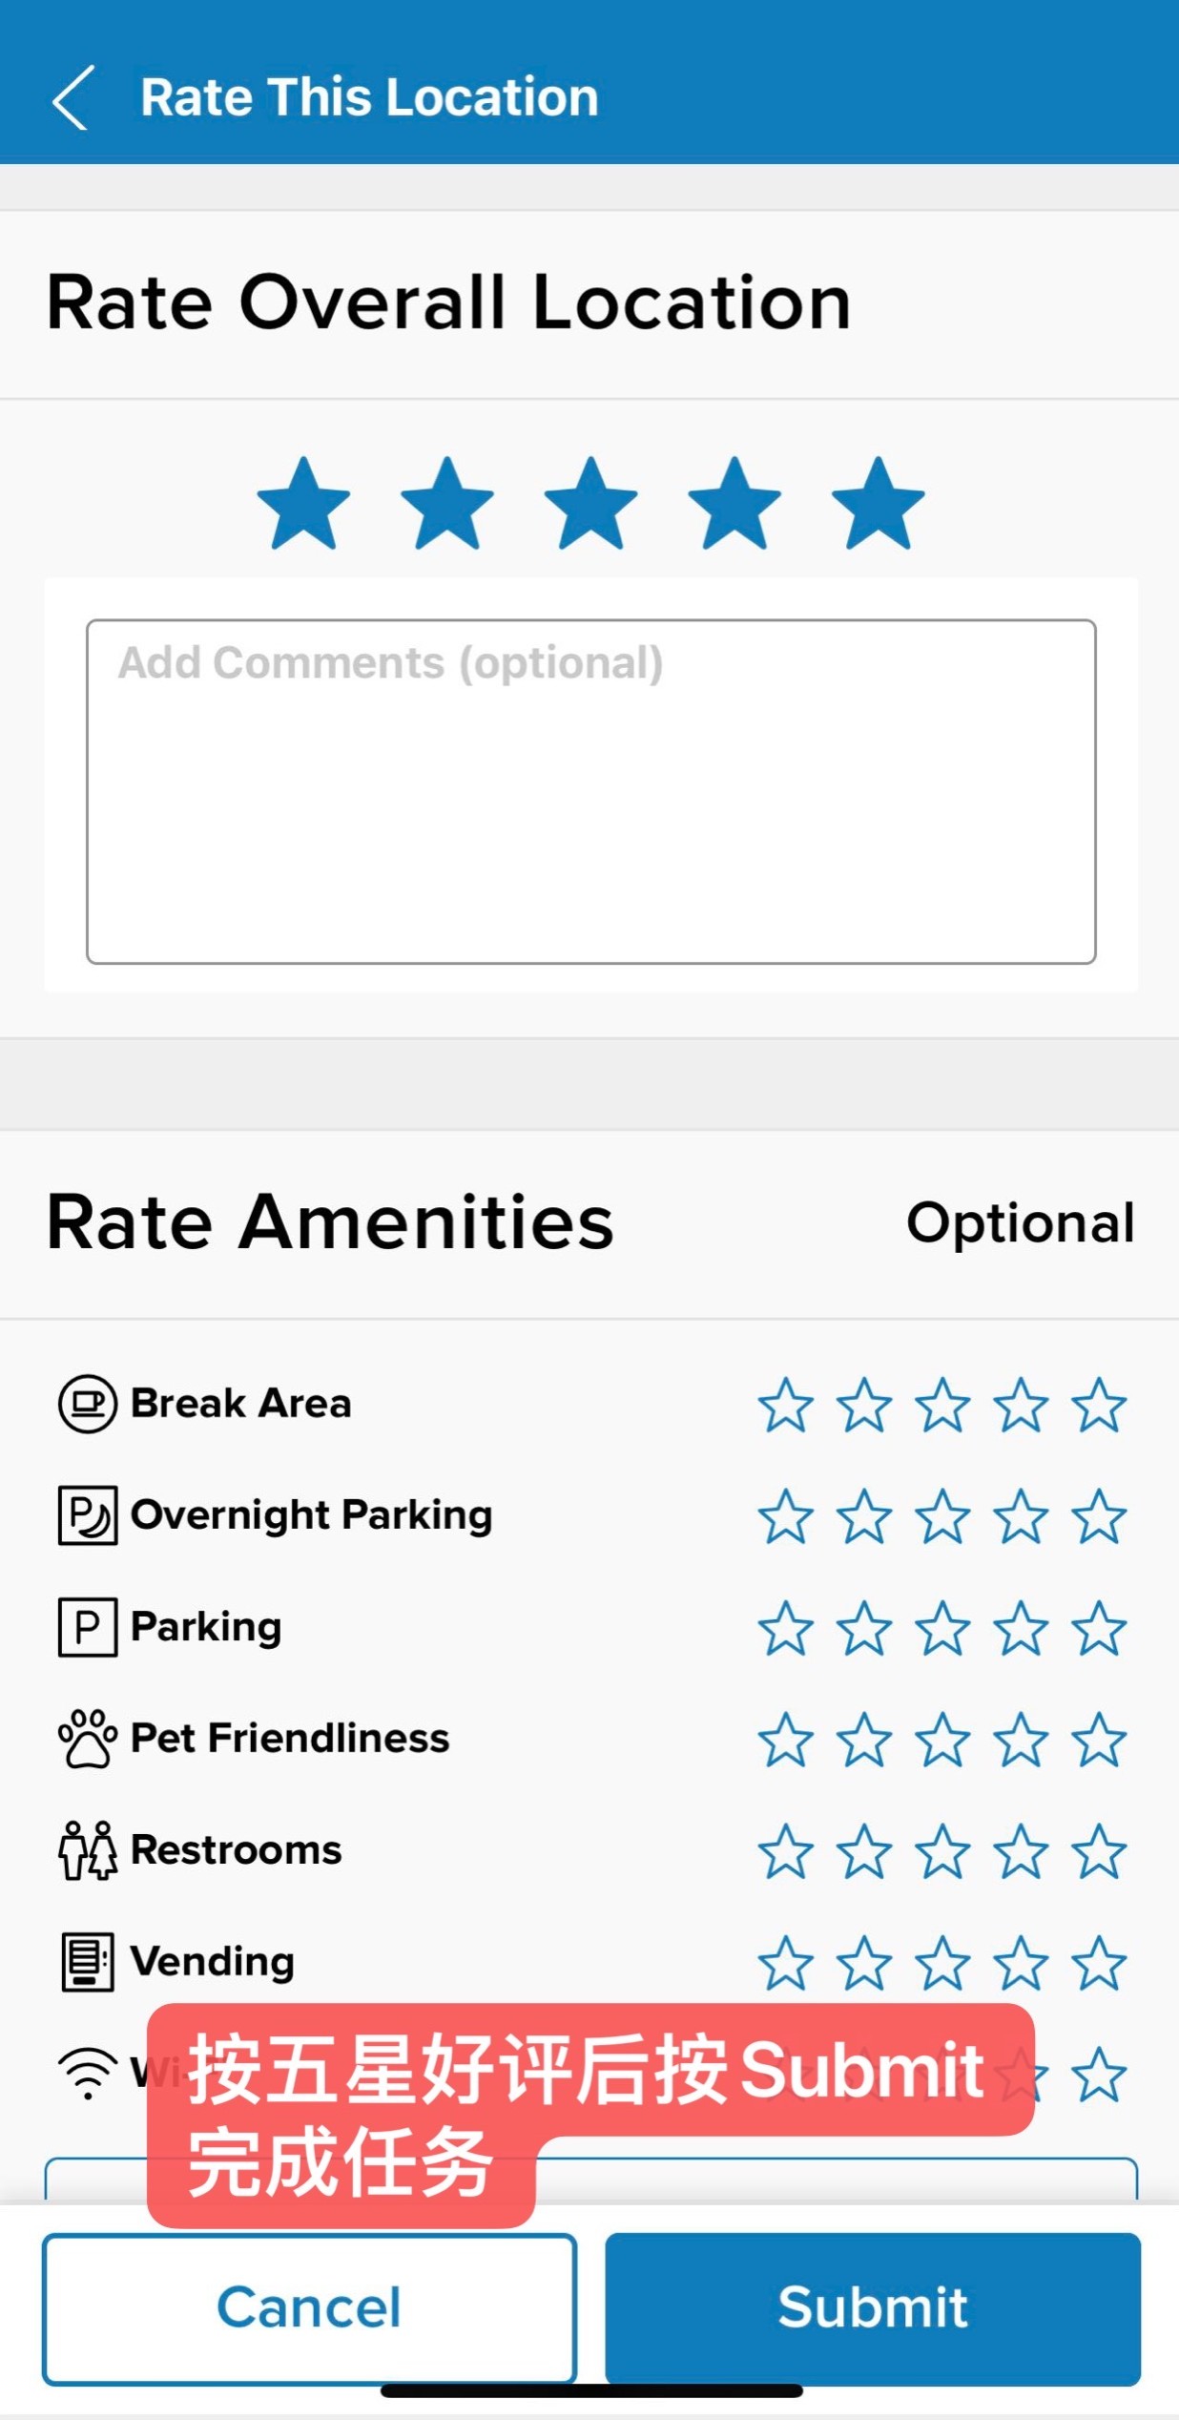Tap the back arrow in header
This screenshot has height=2420, width=1179.
point(72,97)
